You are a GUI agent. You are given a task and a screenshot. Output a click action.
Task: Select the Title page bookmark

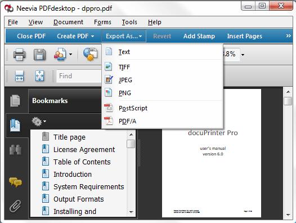tap(69, 137)
